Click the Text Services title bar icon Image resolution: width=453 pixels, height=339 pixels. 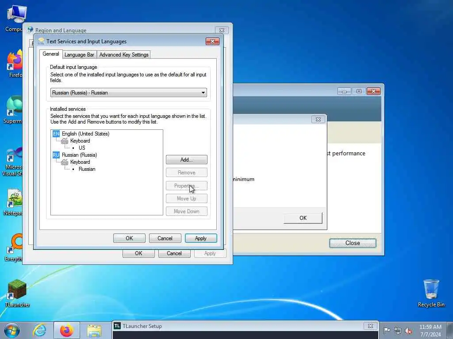[x=41, y=41]
